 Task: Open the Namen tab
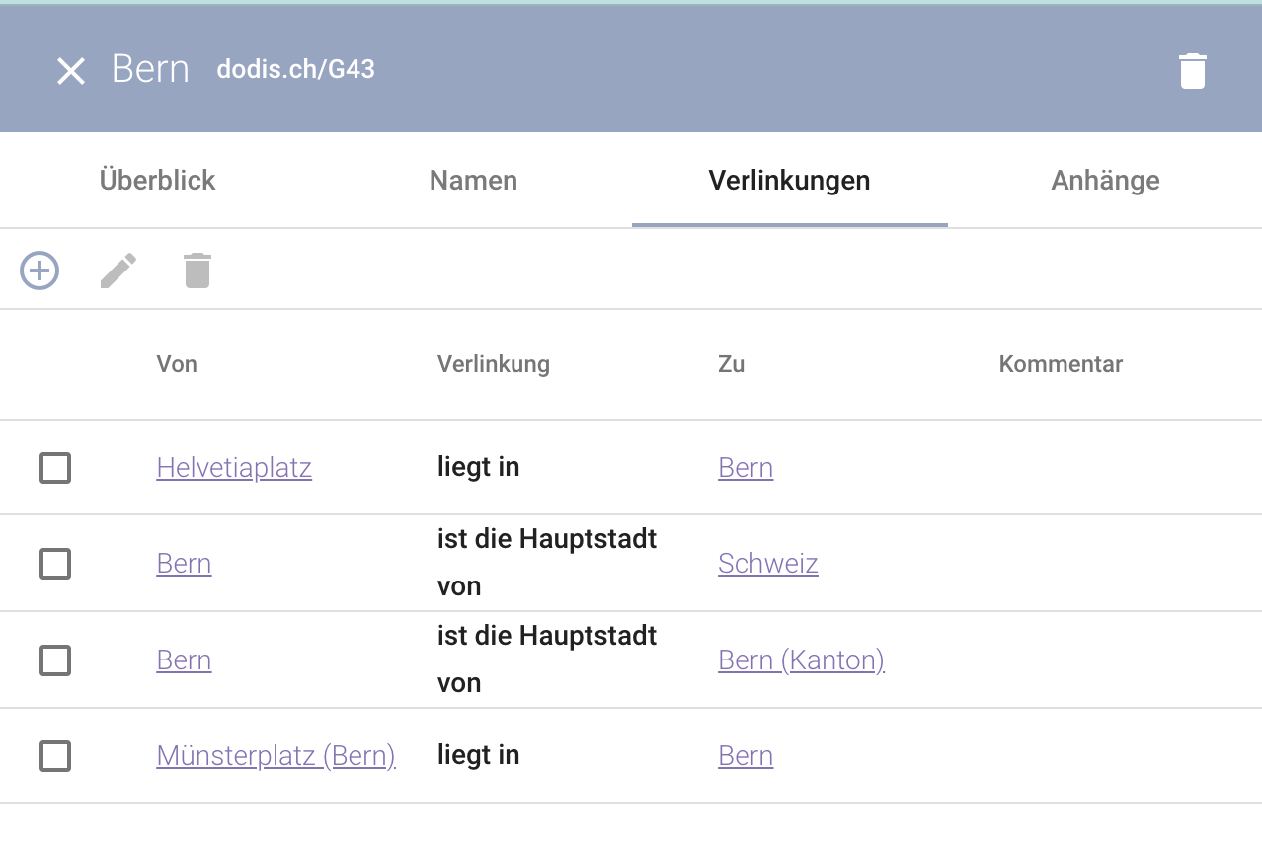tap(473, 181)
